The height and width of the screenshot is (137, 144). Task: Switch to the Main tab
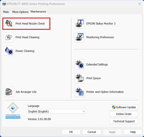pos(6,12)
